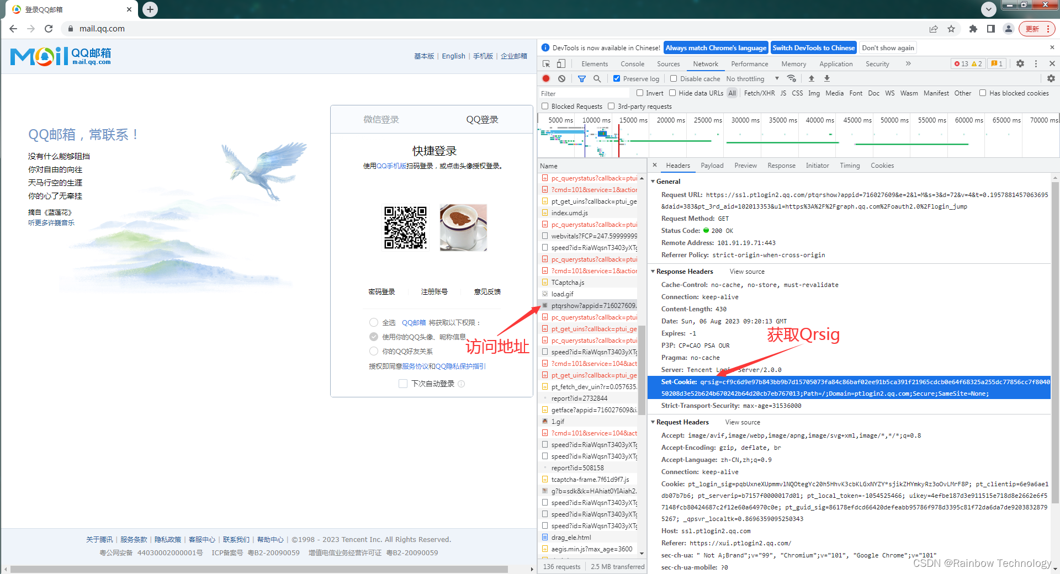Clear the network log
The height and width of the screenshot is (574, 1060).
point(561,78)
